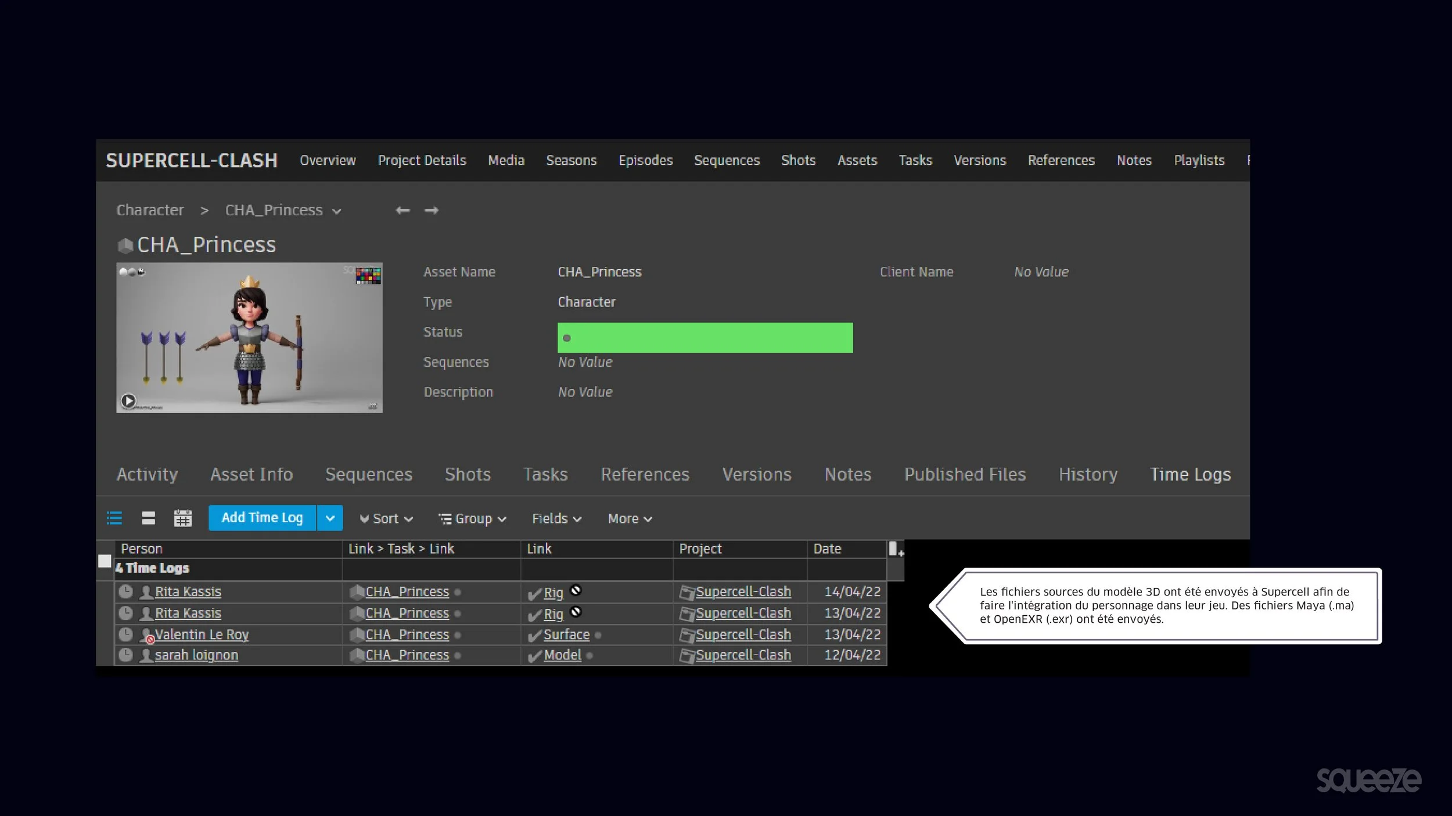Click the status icon beside Rig on 13/04/22

click(x=576, y=611)
